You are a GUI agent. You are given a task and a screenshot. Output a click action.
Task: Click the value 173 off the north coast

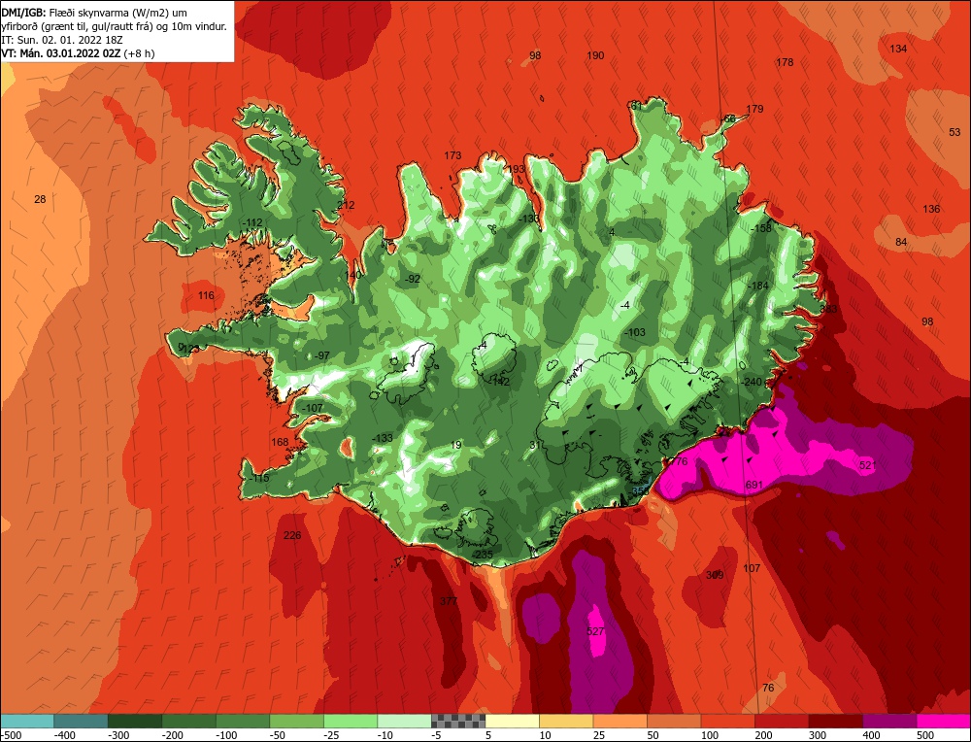pyautogui.click(x=452, y=155)
